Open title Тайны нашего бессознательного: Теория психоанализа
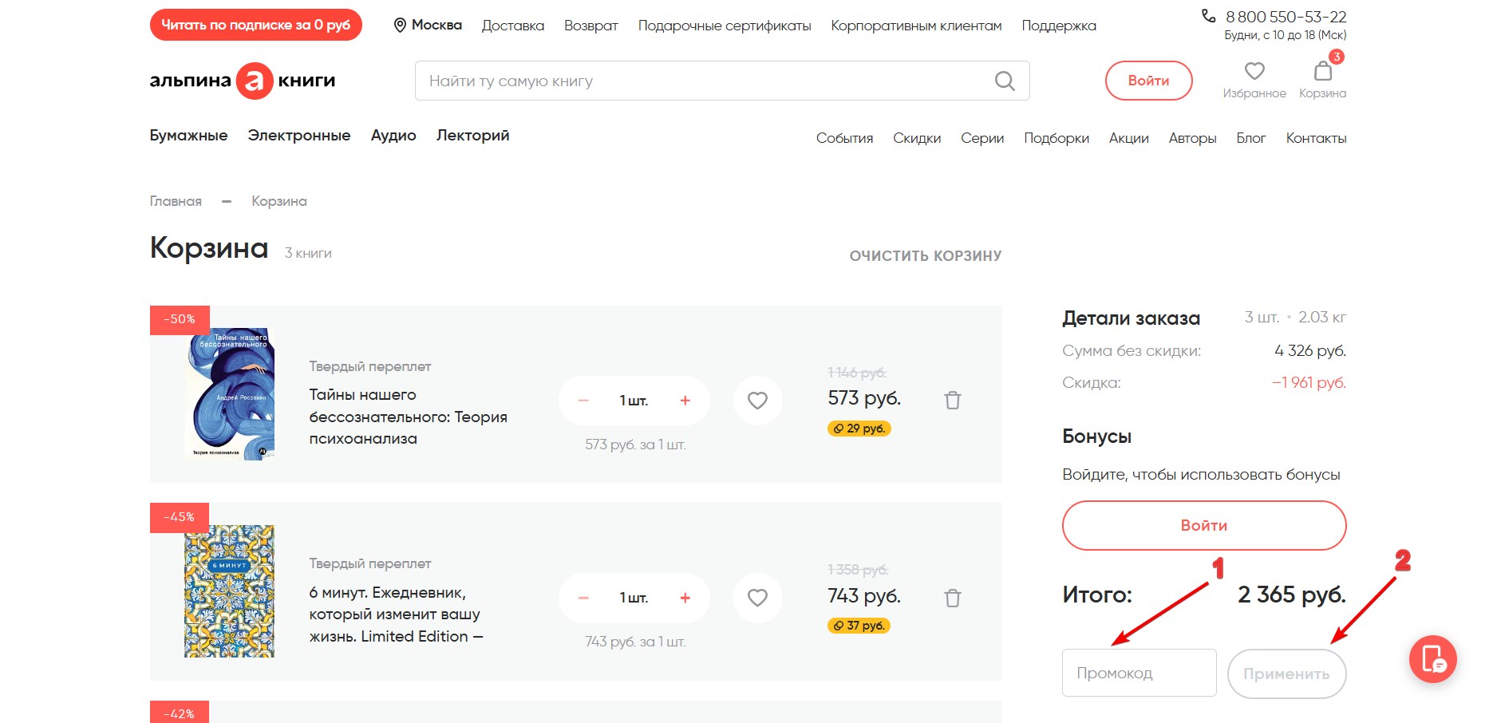Viewport: 1497px width, 723px height. [408, 417]
